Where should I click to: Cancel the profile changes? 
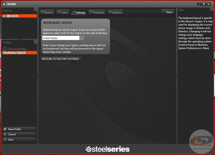[x=19, y=134]
